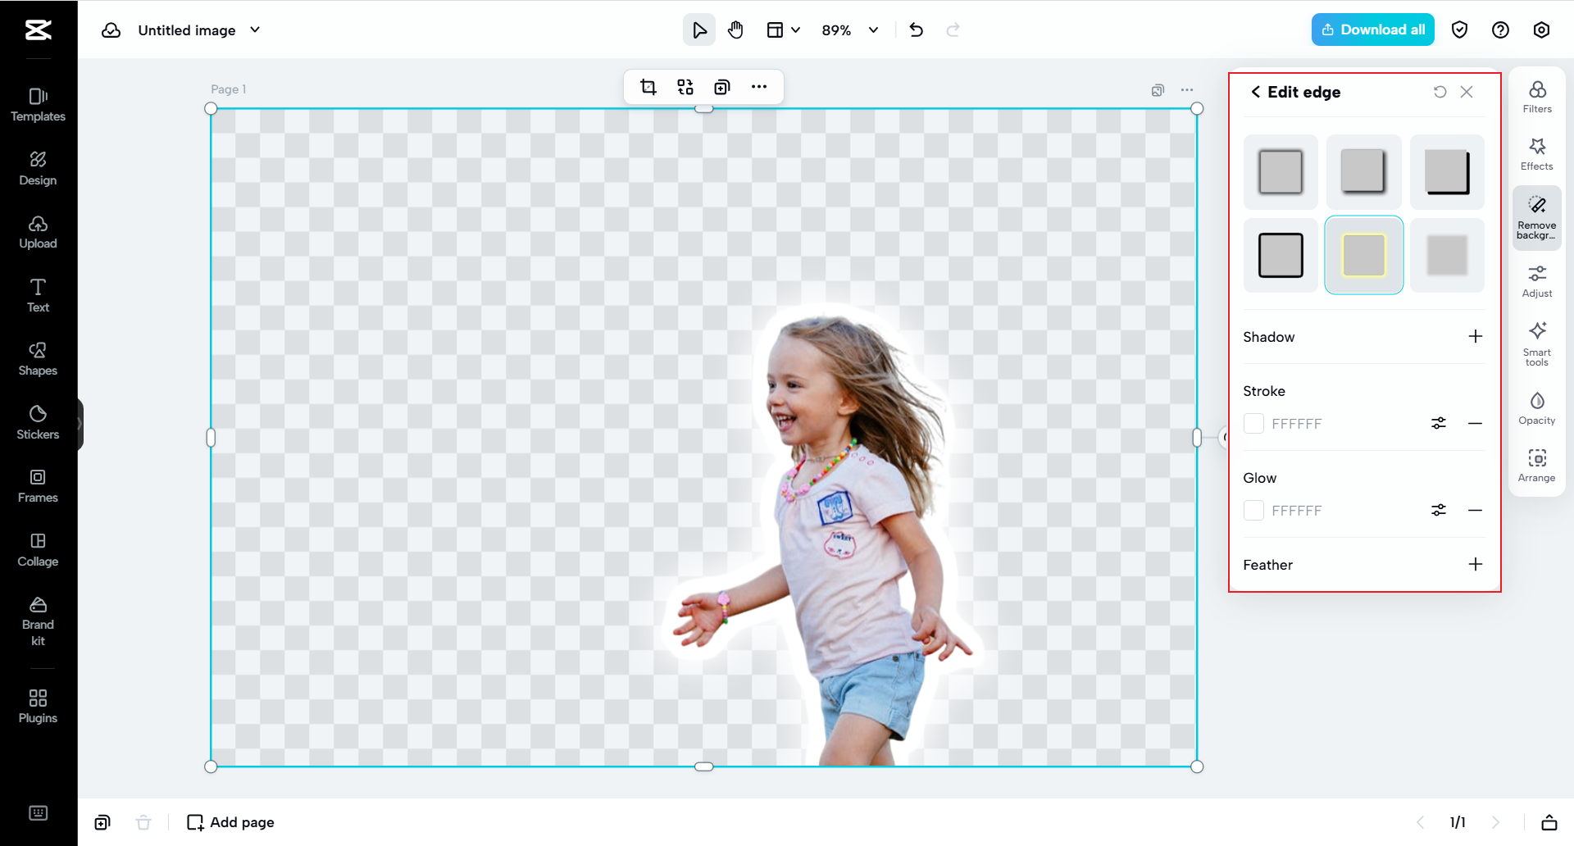Reset edge edits with the reset icon
Screen dimensions: 1574x846
1440,92
